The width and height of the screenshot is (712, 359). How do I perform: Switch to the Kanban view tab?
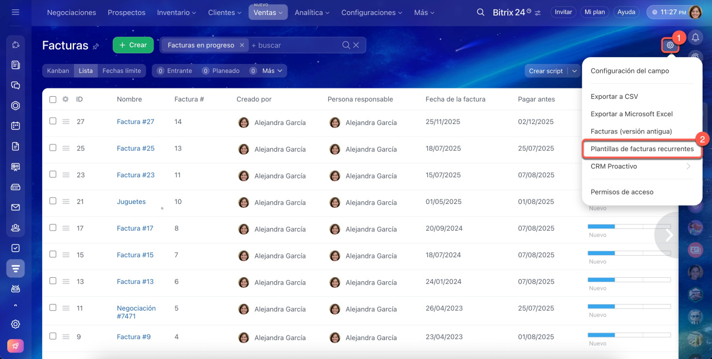[x=58, y=71]
